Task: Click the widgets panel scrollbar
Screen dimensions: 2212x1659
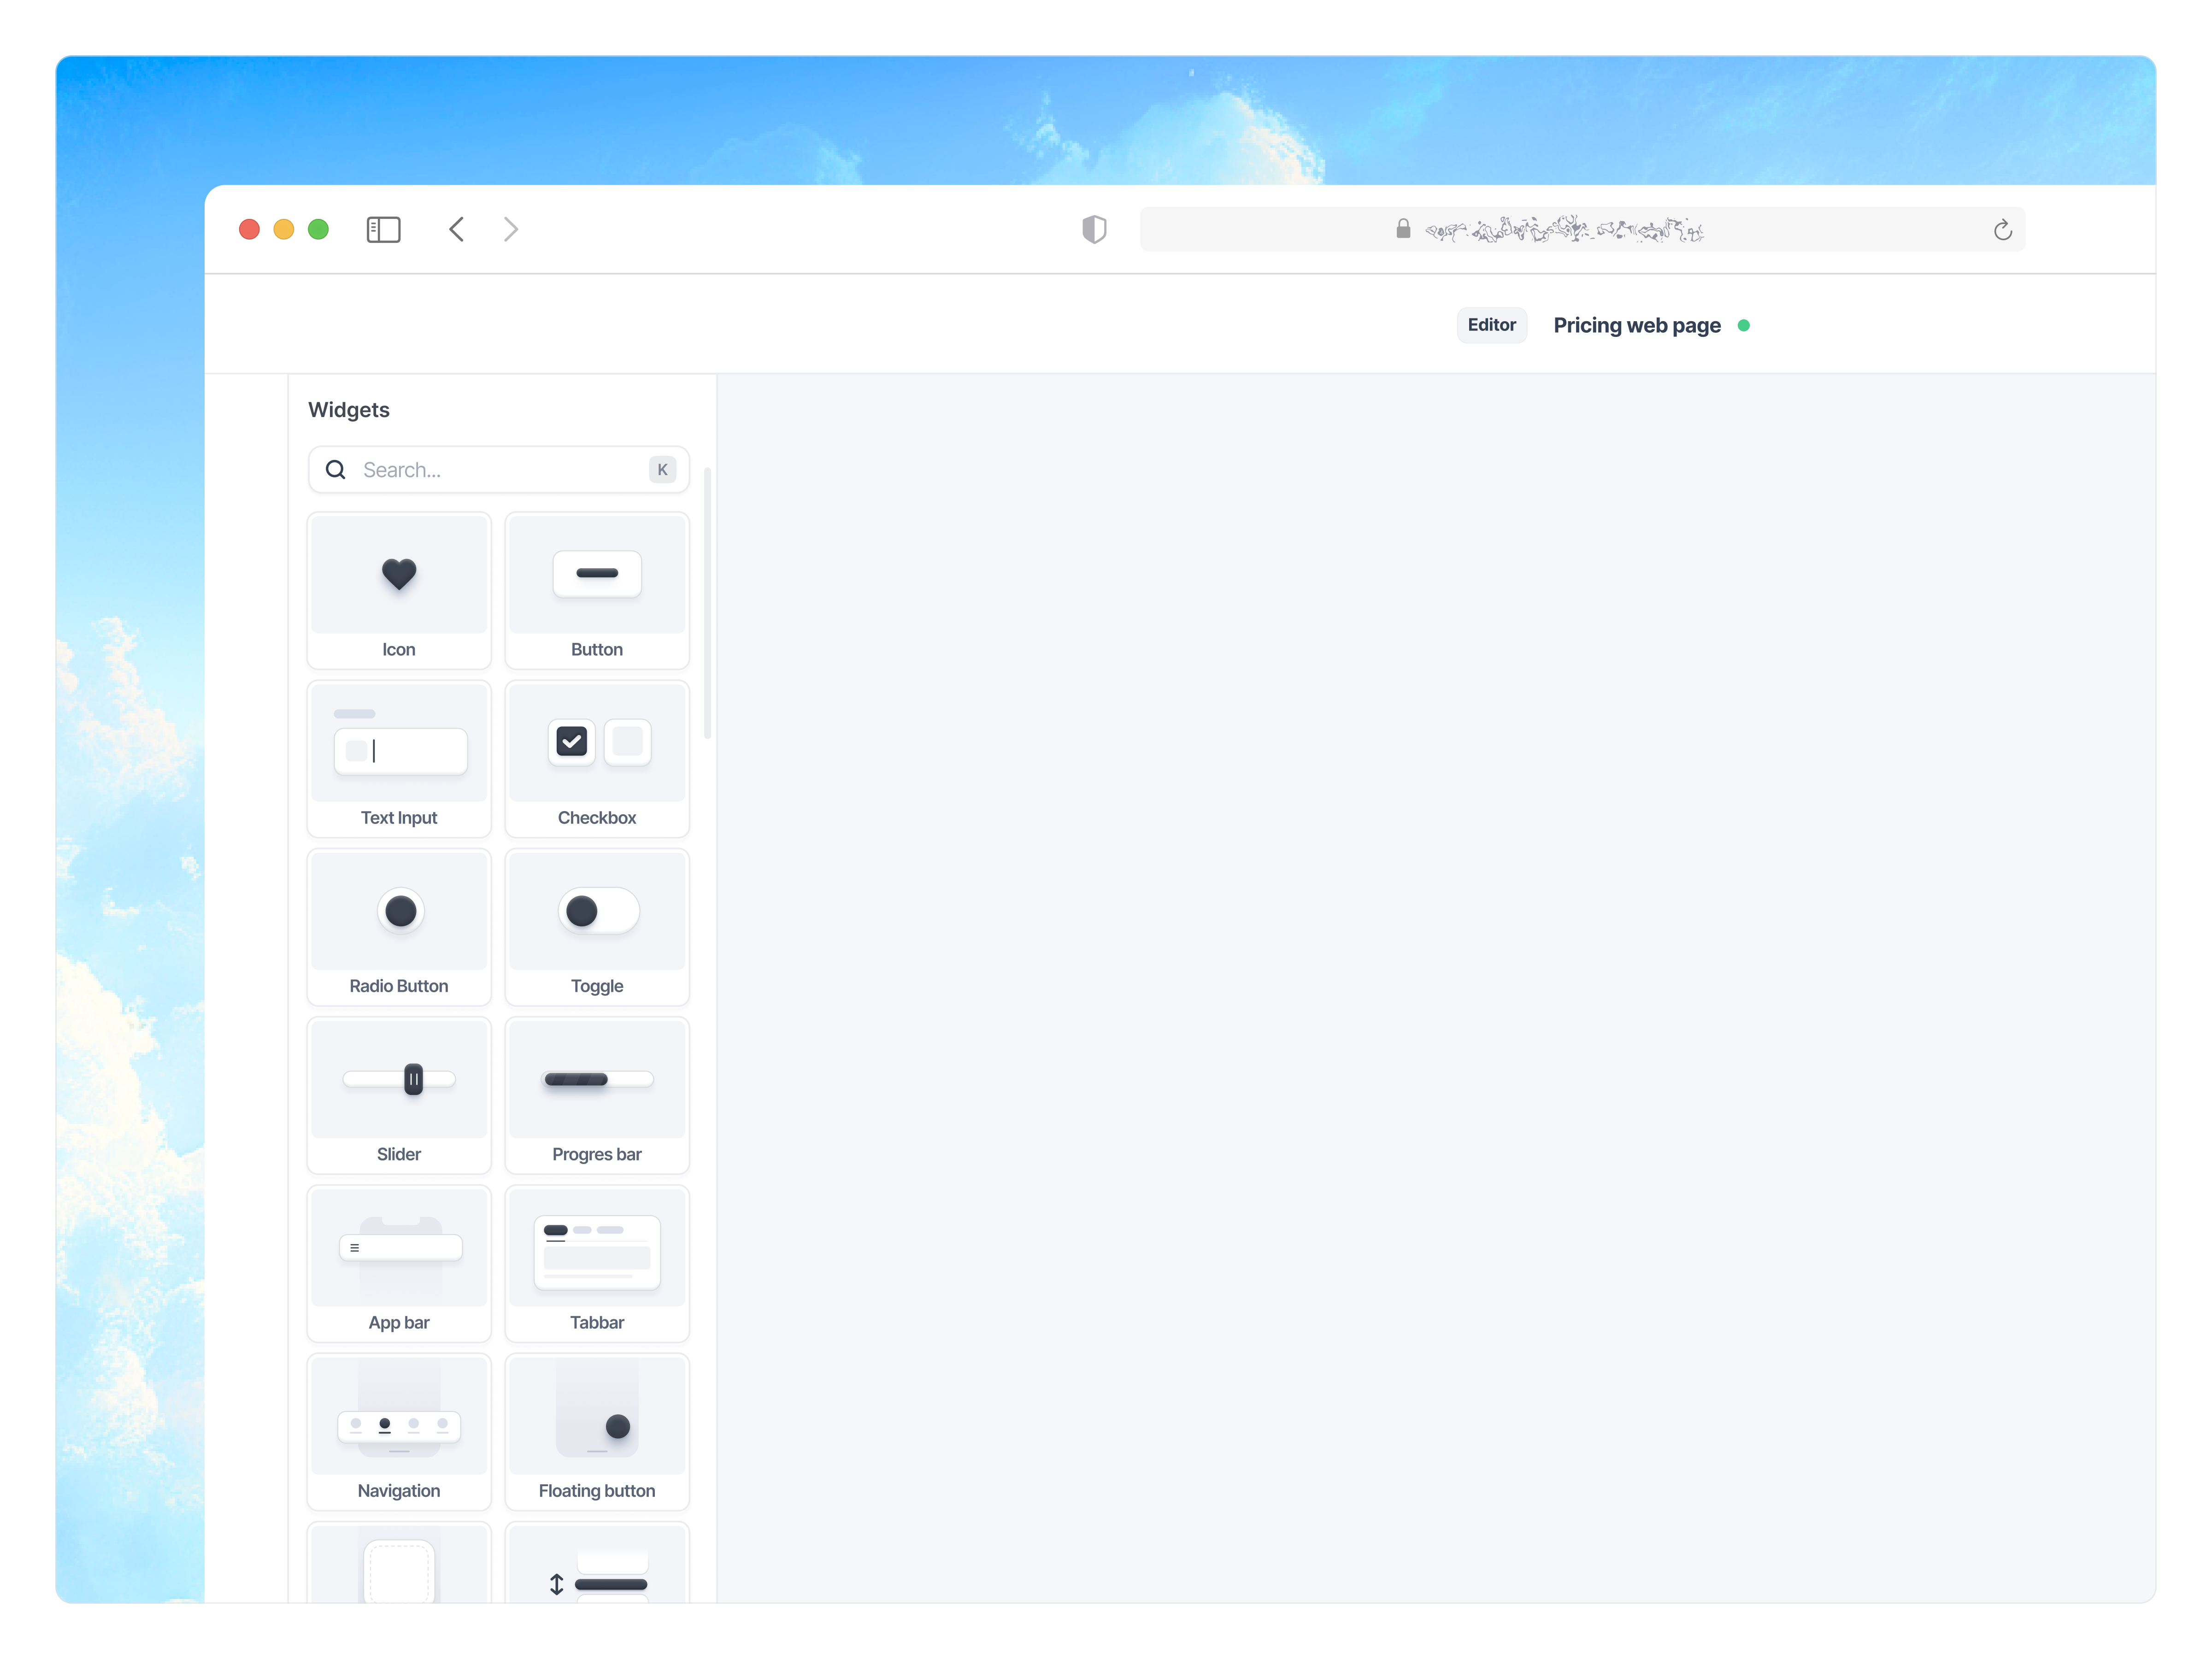Action: [x=708, y=602]
